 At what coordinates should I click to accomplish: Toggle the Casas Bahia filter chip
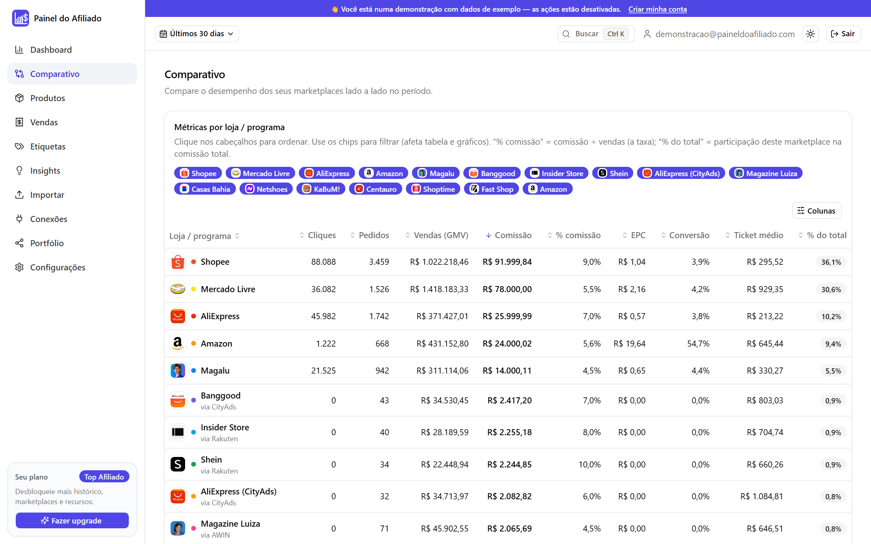click(205, 189)
